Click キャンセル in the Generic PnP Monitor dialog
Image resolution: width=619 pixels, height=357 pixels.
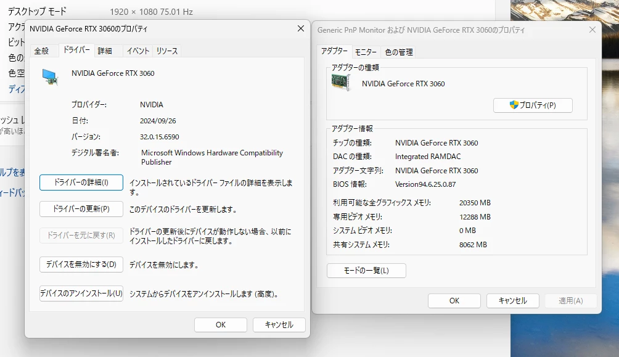[x=513, y=301]
